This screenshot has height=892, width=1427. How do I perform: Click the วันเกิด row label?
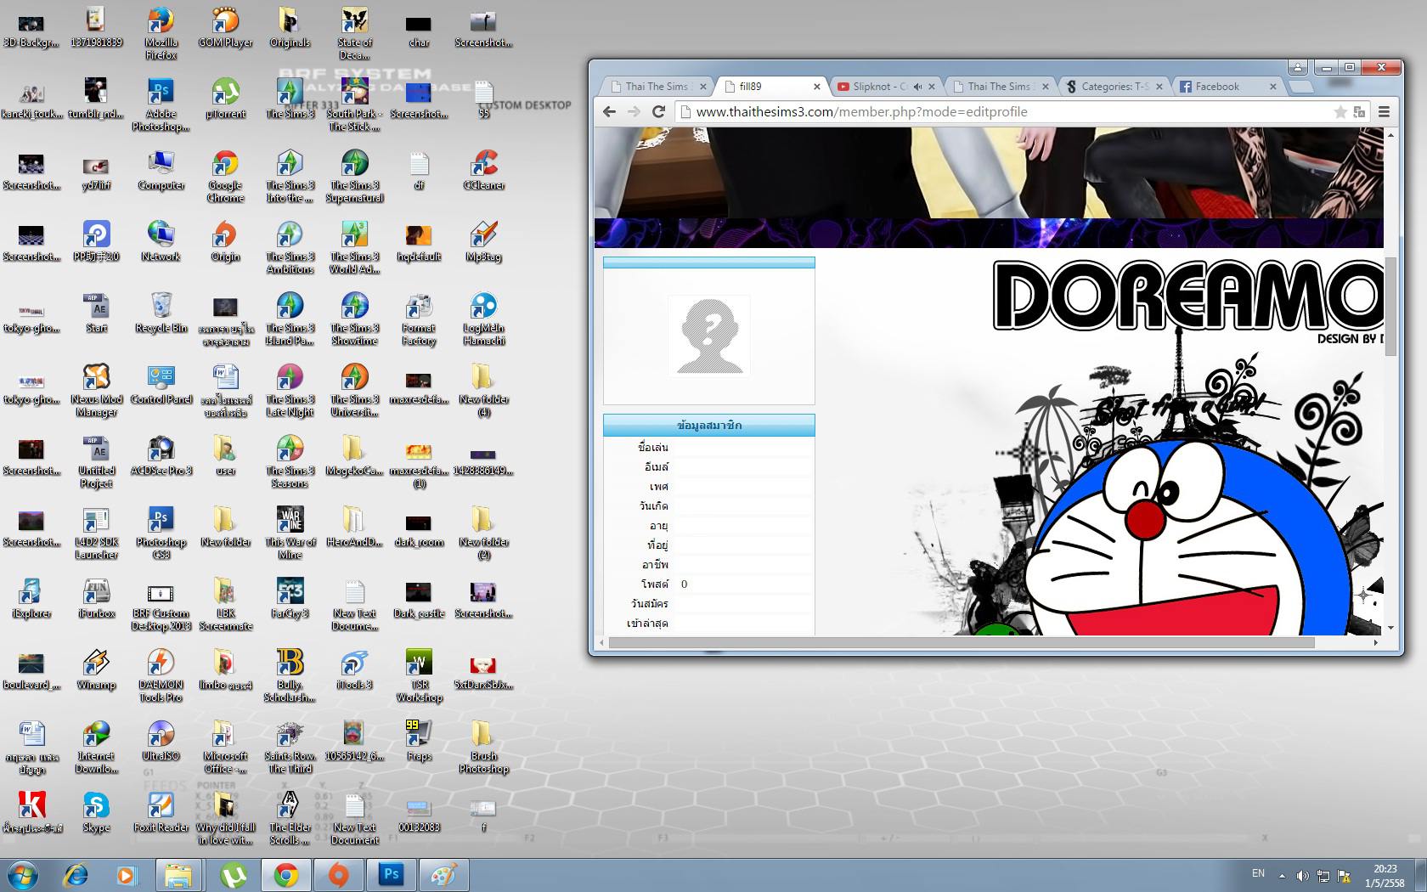coord(654,505)
